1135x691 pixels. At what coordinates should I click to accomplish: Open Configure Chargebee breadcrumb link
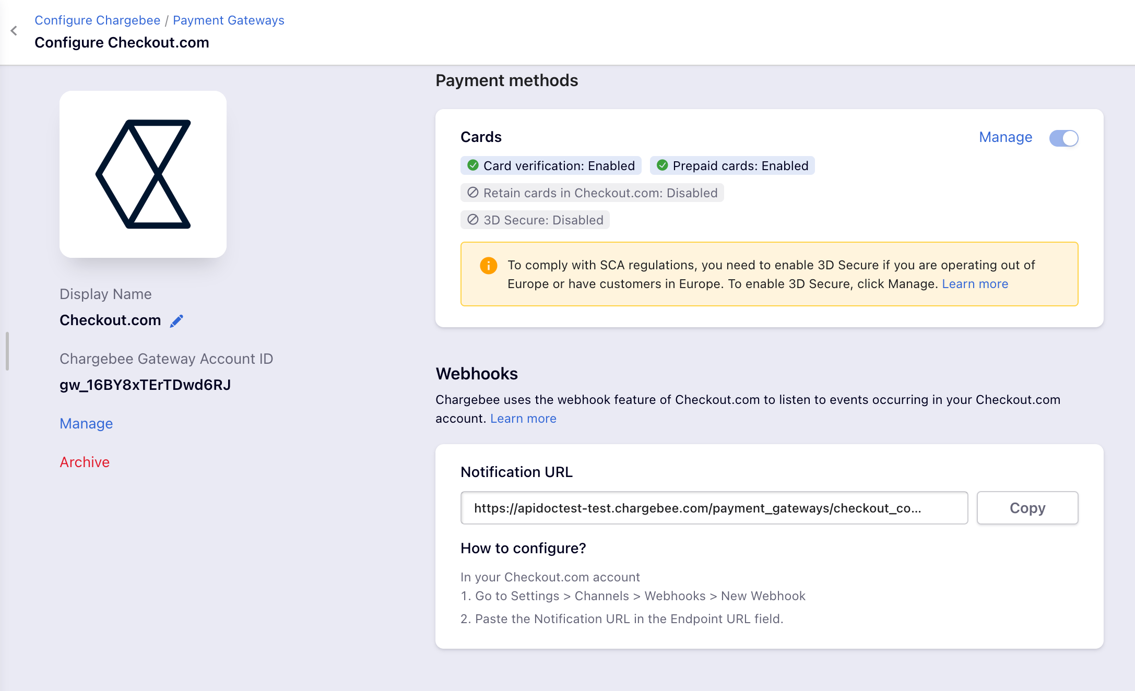tap(98, 20)
